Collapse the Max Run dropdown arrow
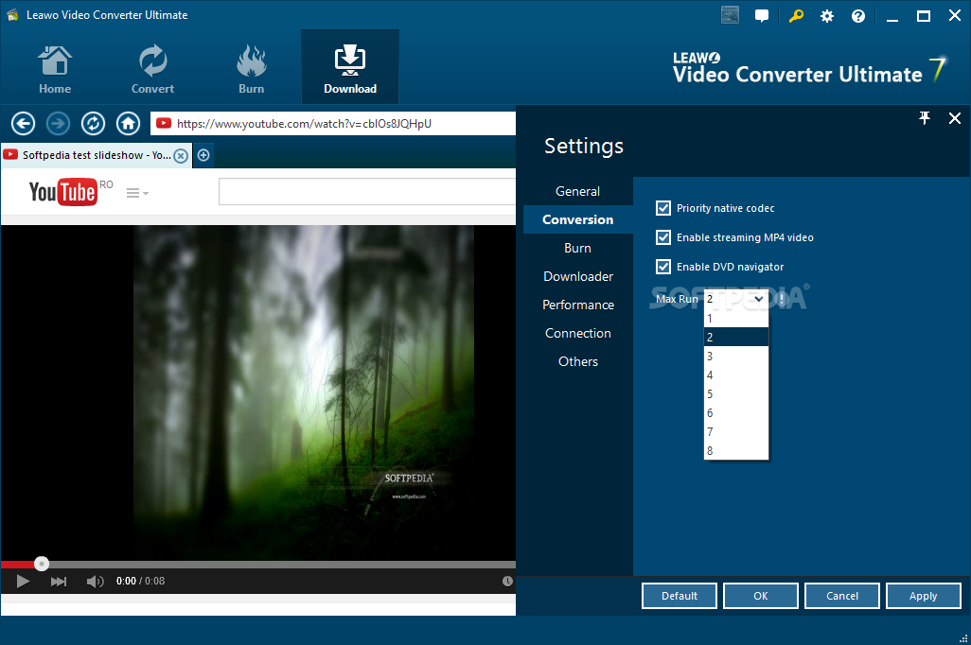This screenshot has height=645, width=971. pyautogui.click(x=759, y=299)
